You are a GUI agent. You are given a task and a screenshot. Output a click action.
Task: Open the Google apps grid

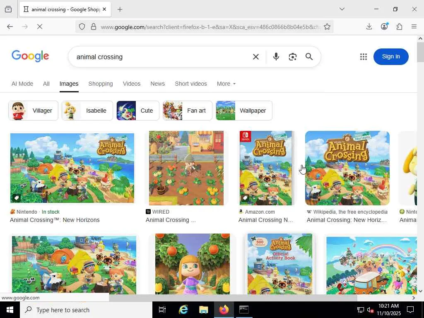[x=364, y=57]
